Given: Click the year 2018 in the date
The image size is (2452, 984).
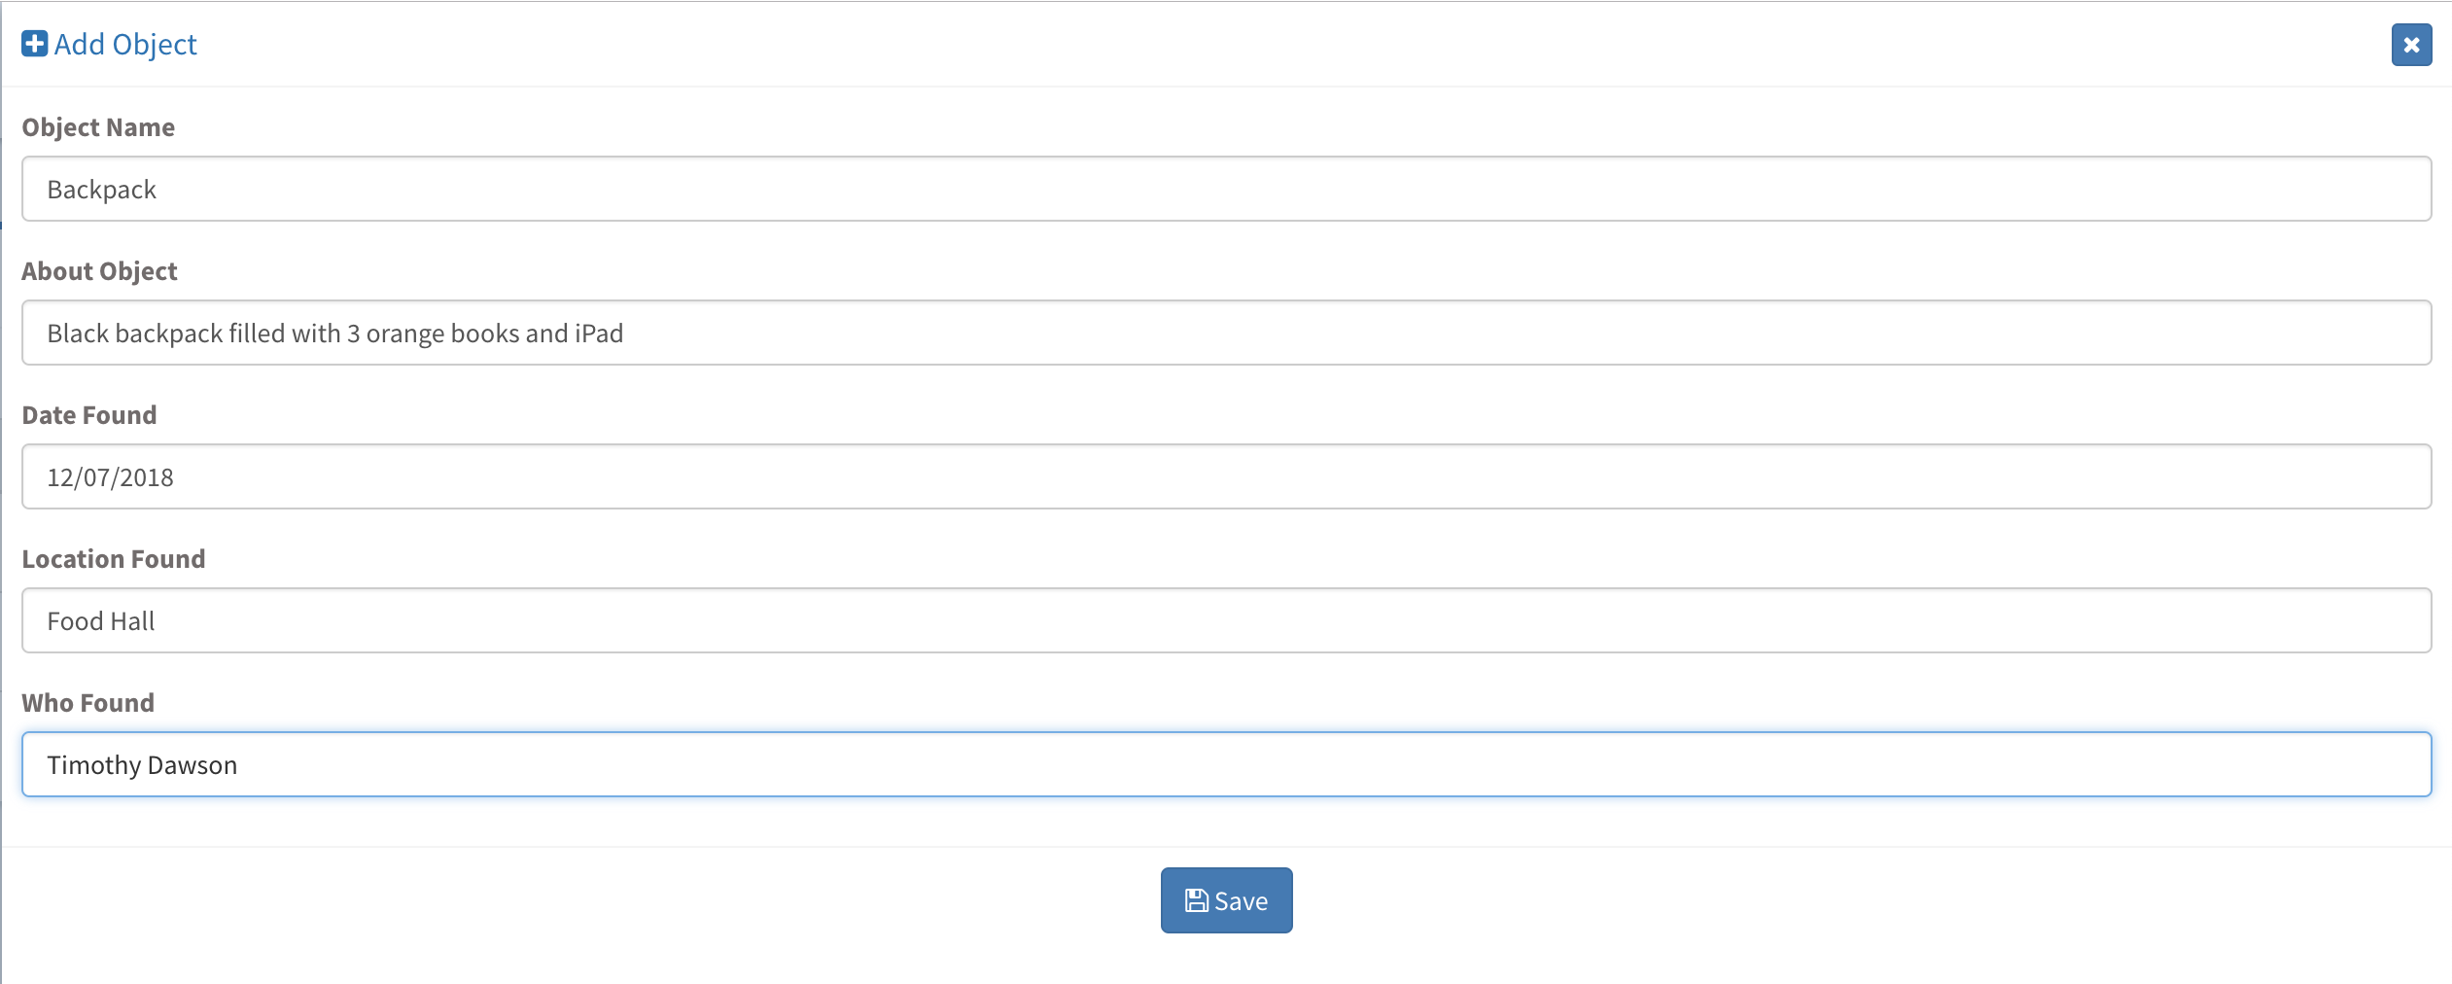Looking at the screenshot, I should pyautogui.click(x=147, y=477).
